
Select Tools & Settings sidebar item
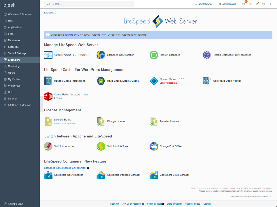[17, 53]
